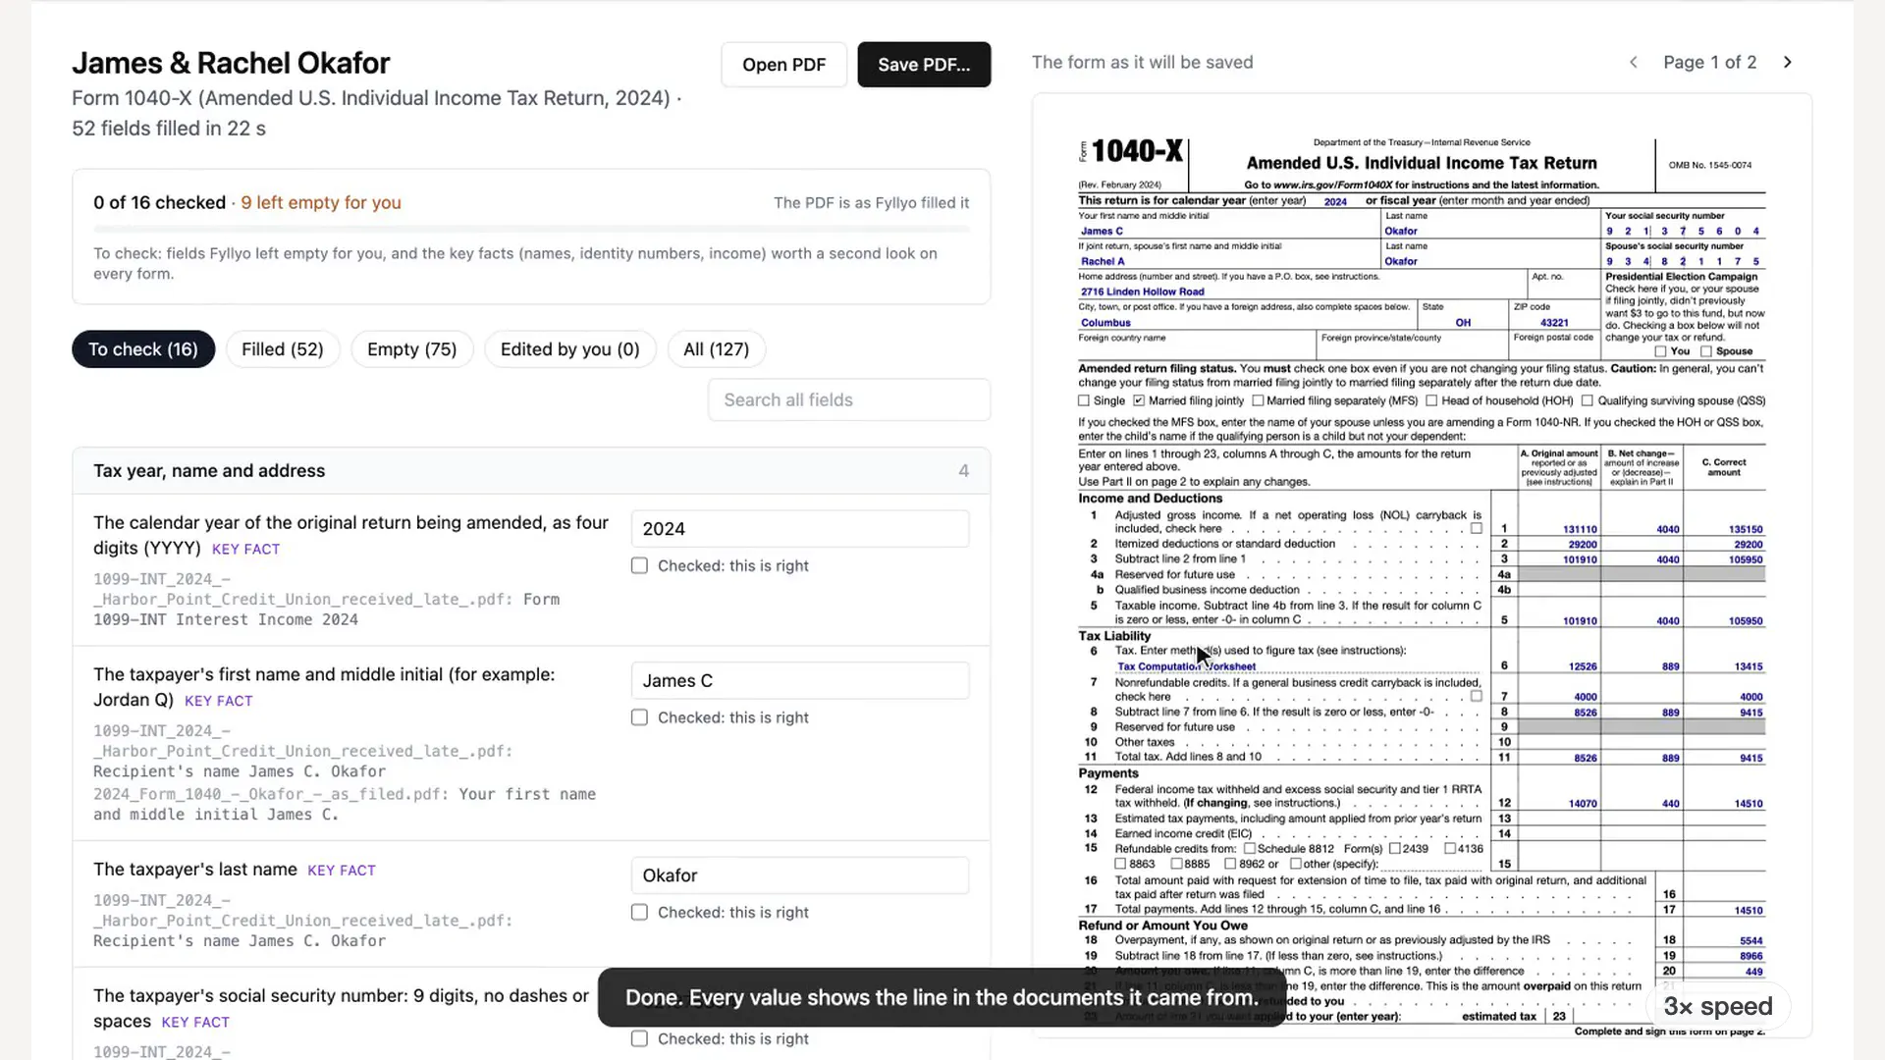1885x1060 pixels.
Task: Click the ZIP code 43221 in PDF
Action: click(1554, 323)
